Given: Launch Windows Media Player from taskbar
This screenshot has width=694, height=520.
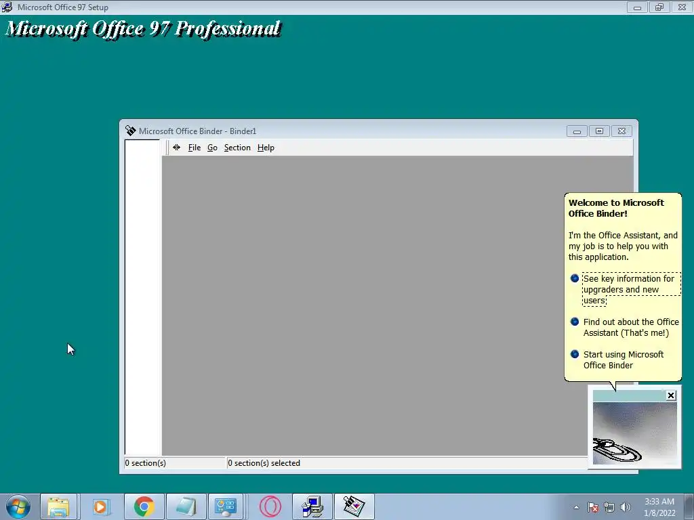Looking at the screenshot, I should pos(101,506).
